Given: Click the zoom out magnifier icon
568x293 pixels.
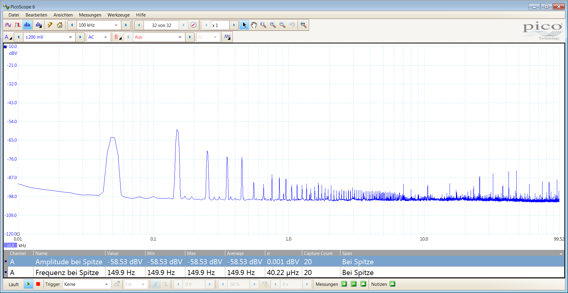Looking at the screenshot, I should coord(283,25).
